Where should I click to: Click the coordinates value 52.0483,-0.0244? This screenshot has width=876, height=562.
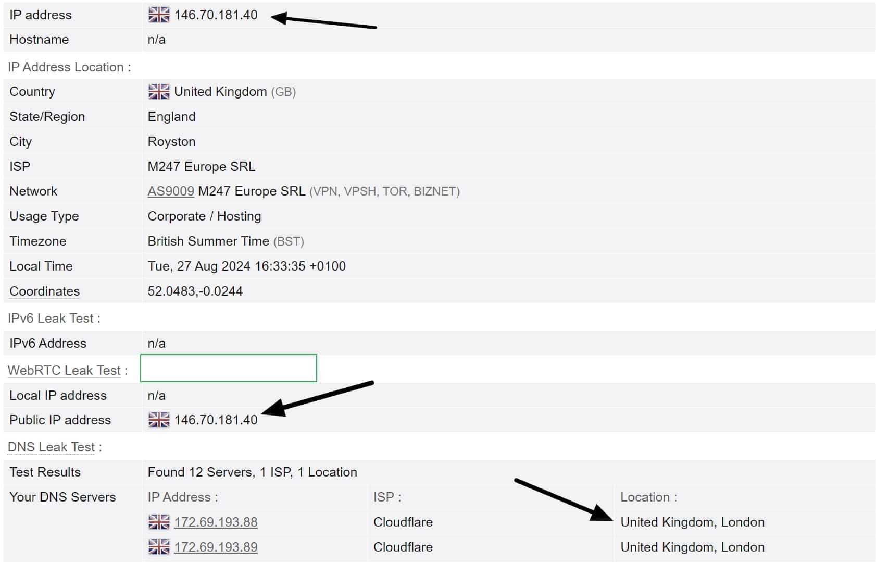coord(195,291)
